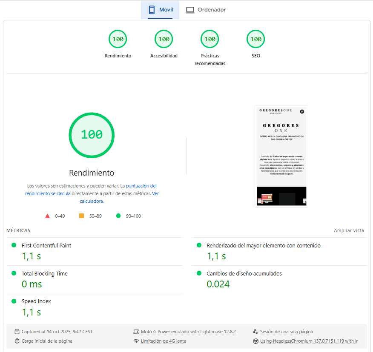Click 'Moto G Power emulado' device info
The image size is (373, 352).
pos(188,332)
